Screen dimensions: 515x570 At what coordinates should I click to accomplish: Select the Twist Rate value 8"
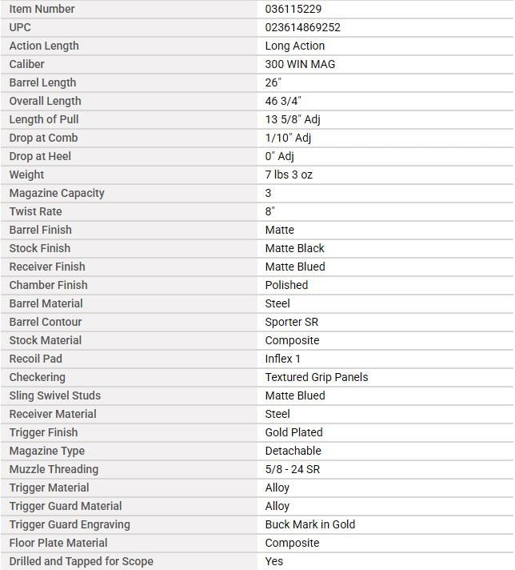(x=269, y=211)
